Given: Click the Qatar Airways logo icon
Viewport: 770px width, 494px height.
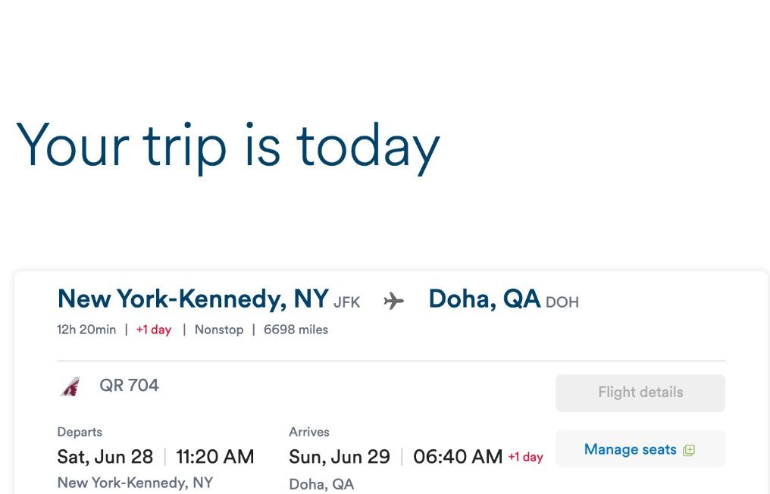Looking at the screenshot, I should click(x=70, y=386).
